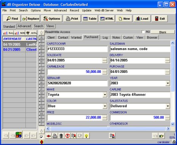This screenshot has width=177, height=145.
Task: Click the Print toolbar button
Action: click(72, 19)
